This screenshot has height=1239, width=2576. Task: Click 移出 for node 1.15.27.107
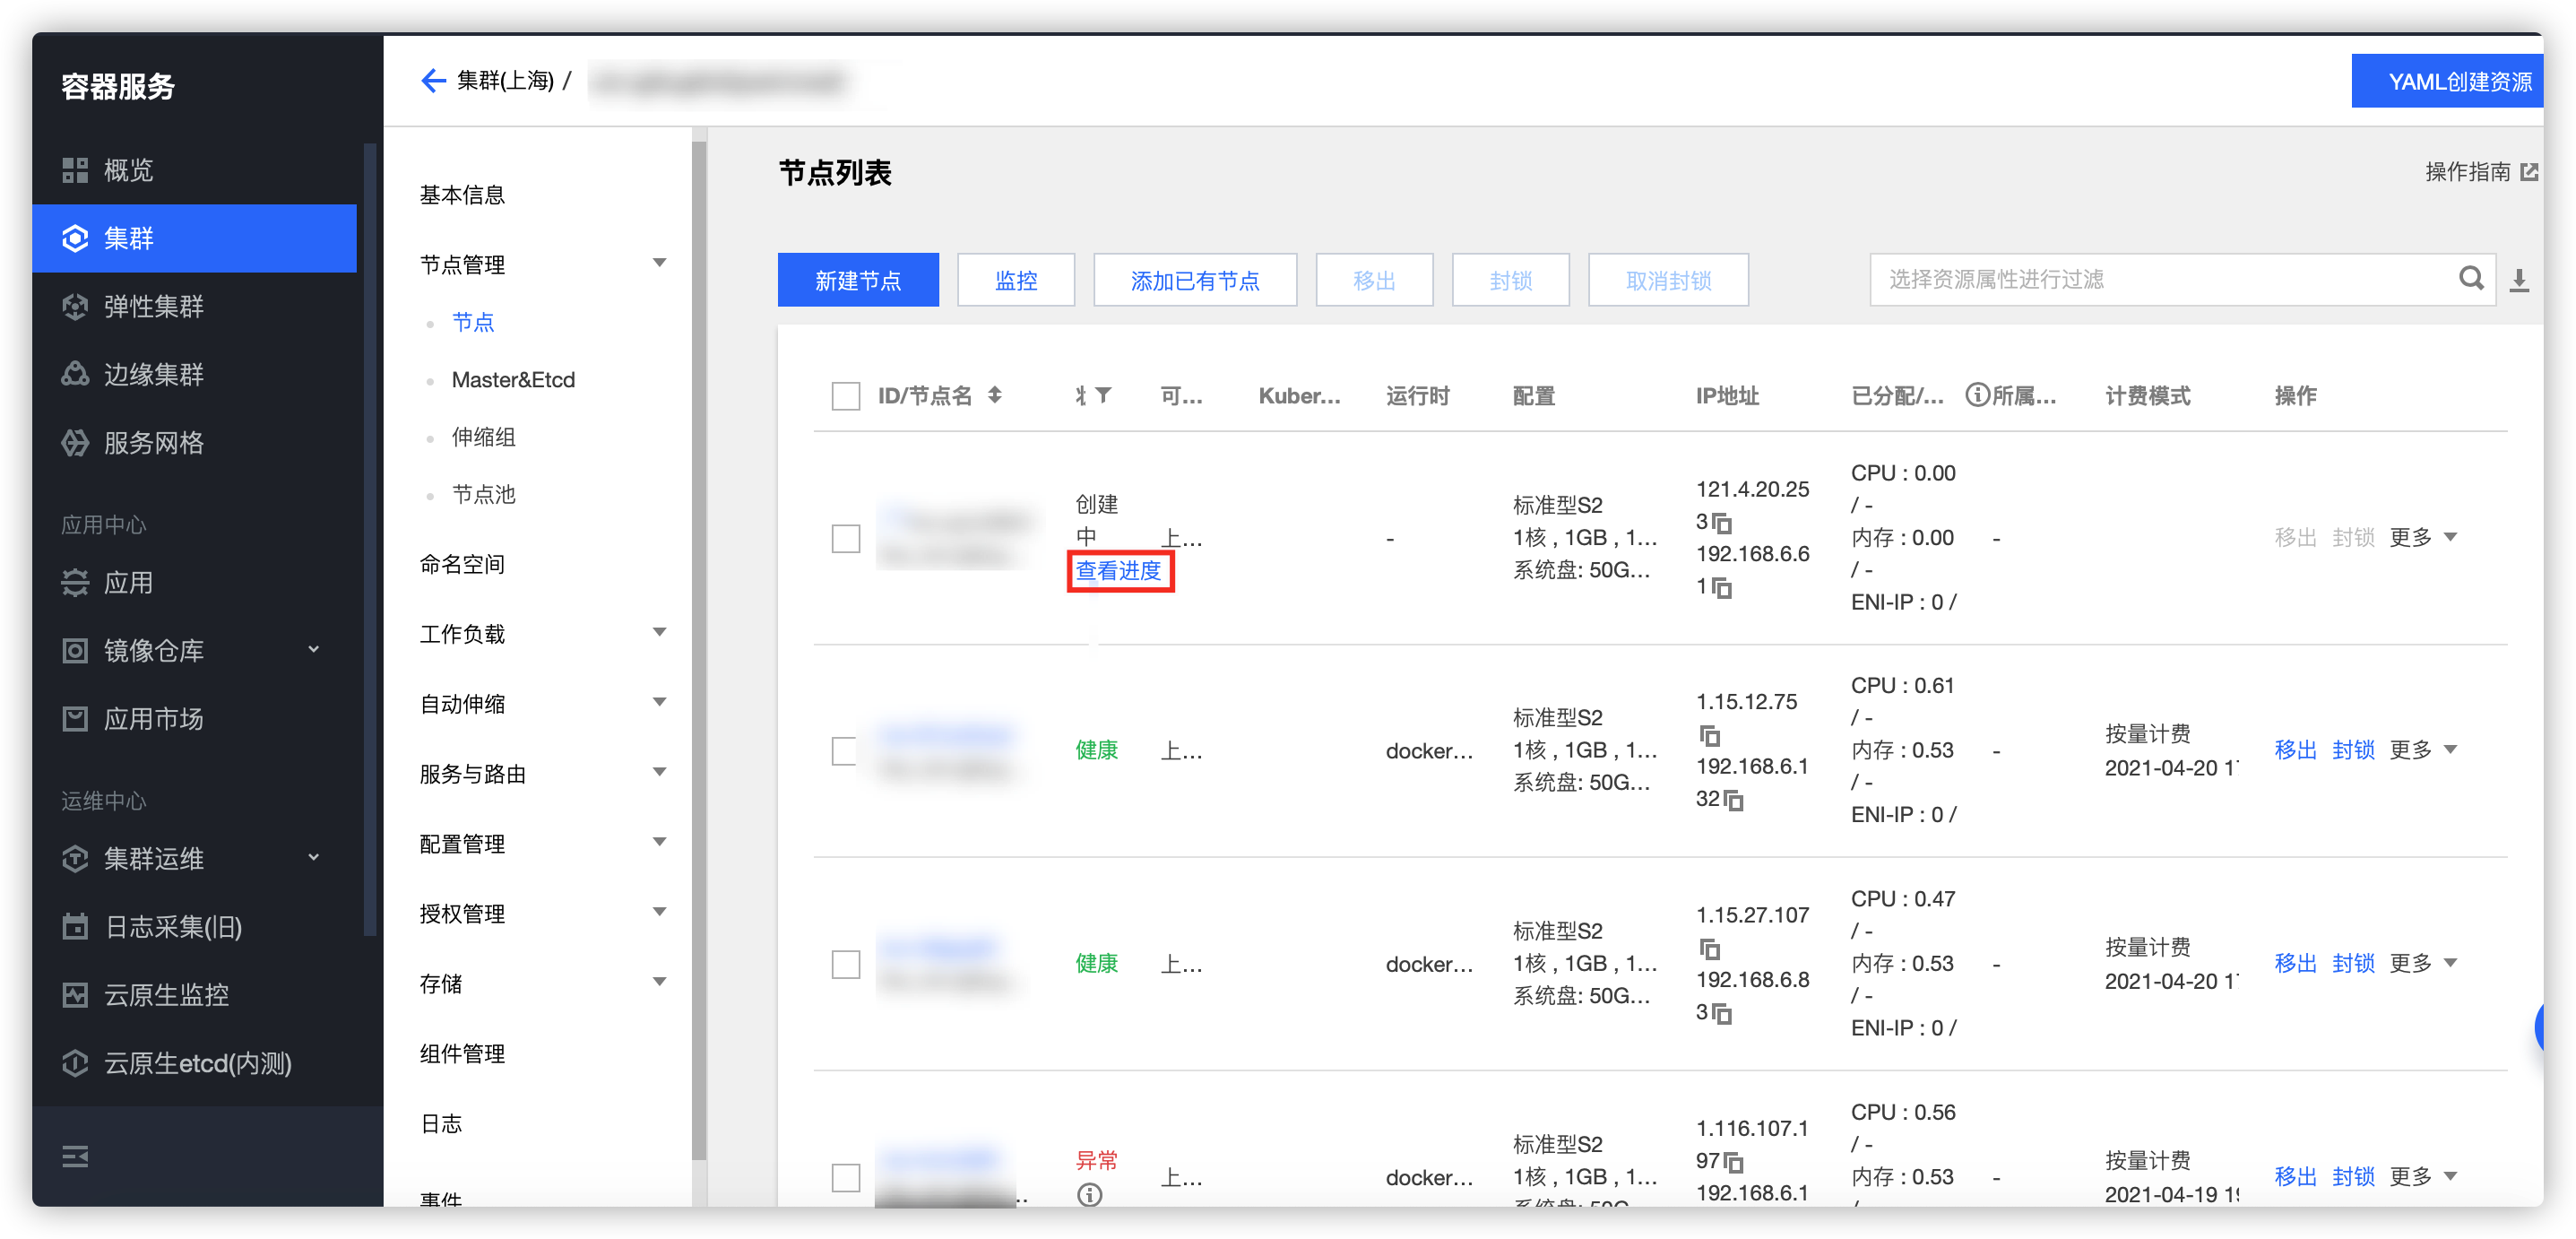[x=2295, y=963]
